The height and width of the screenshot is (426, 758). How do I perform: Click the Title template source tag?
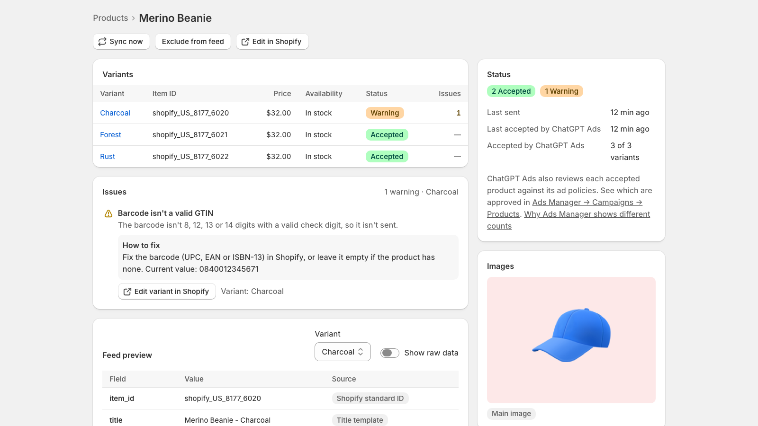360,420
